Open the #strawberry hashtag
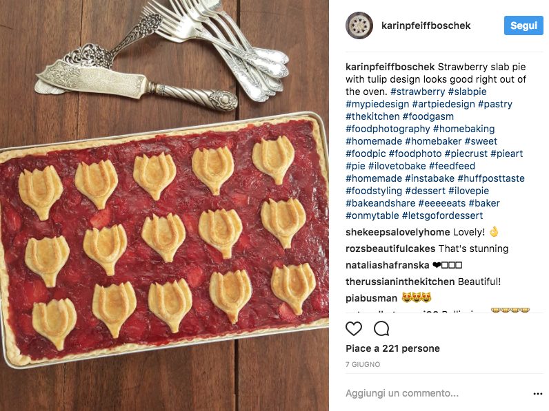This screenshot has width=549, height=411. click(x=417, y=92)
